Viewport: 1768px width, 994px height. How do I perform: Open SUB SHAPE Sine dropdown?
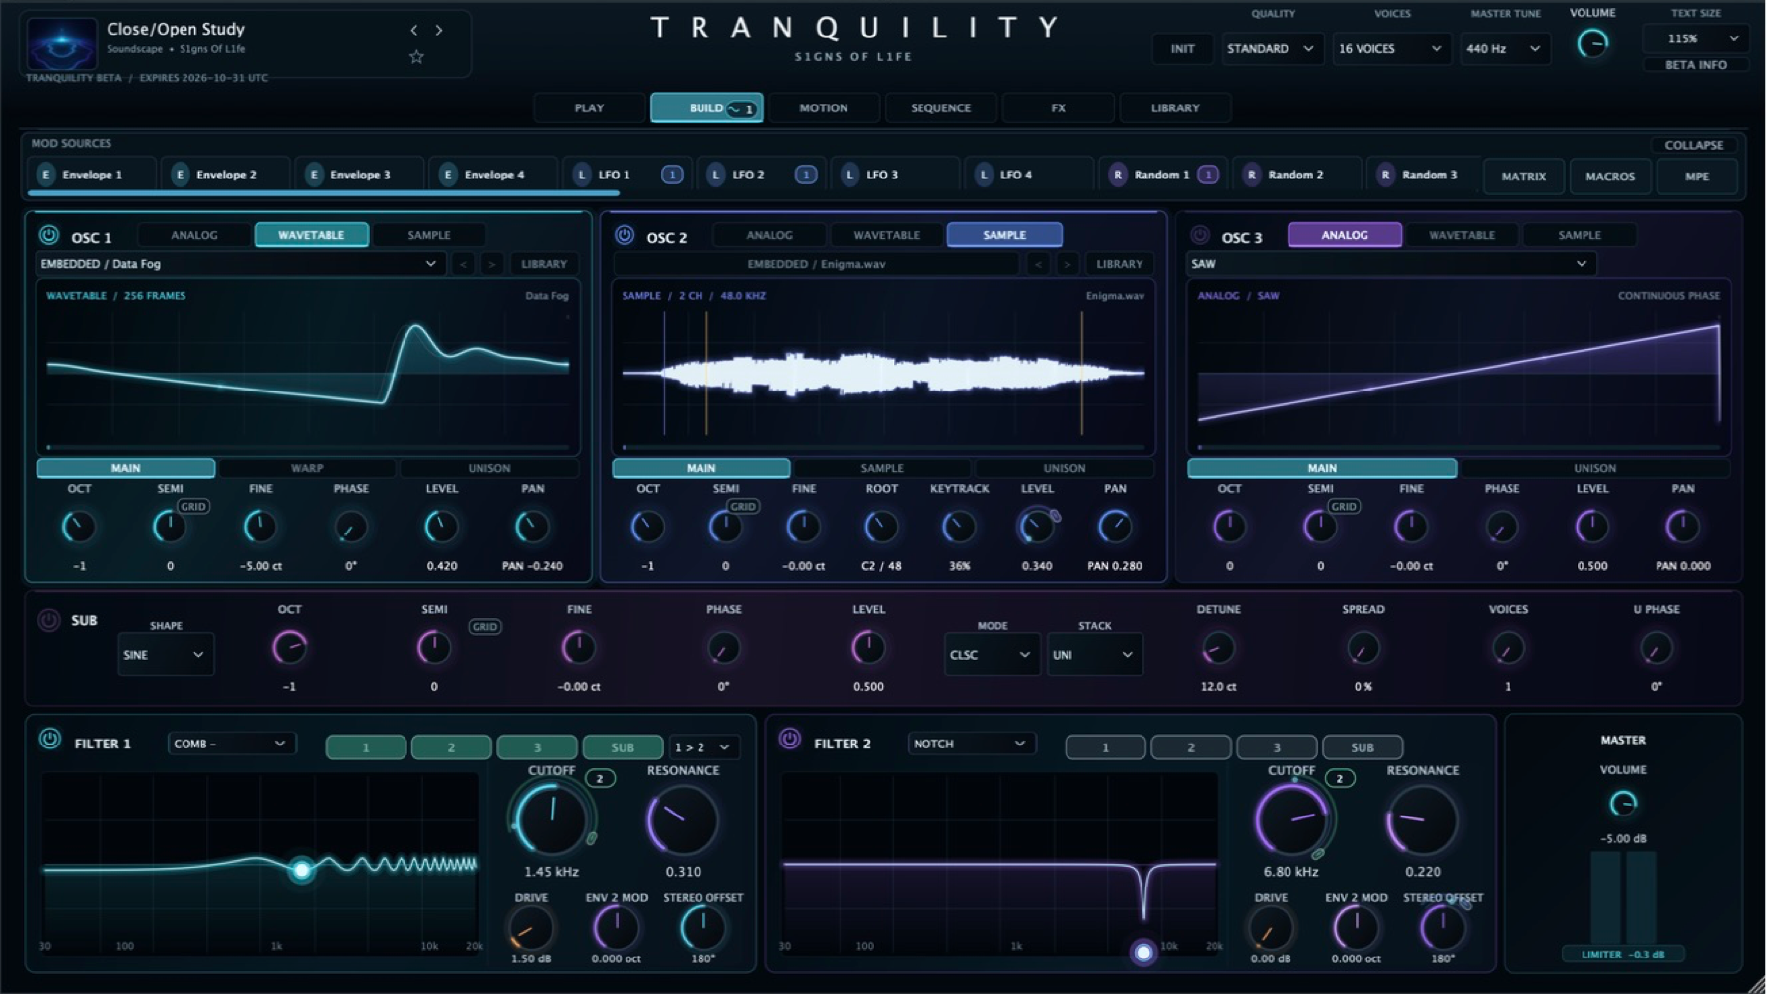[x=165, y=655]
